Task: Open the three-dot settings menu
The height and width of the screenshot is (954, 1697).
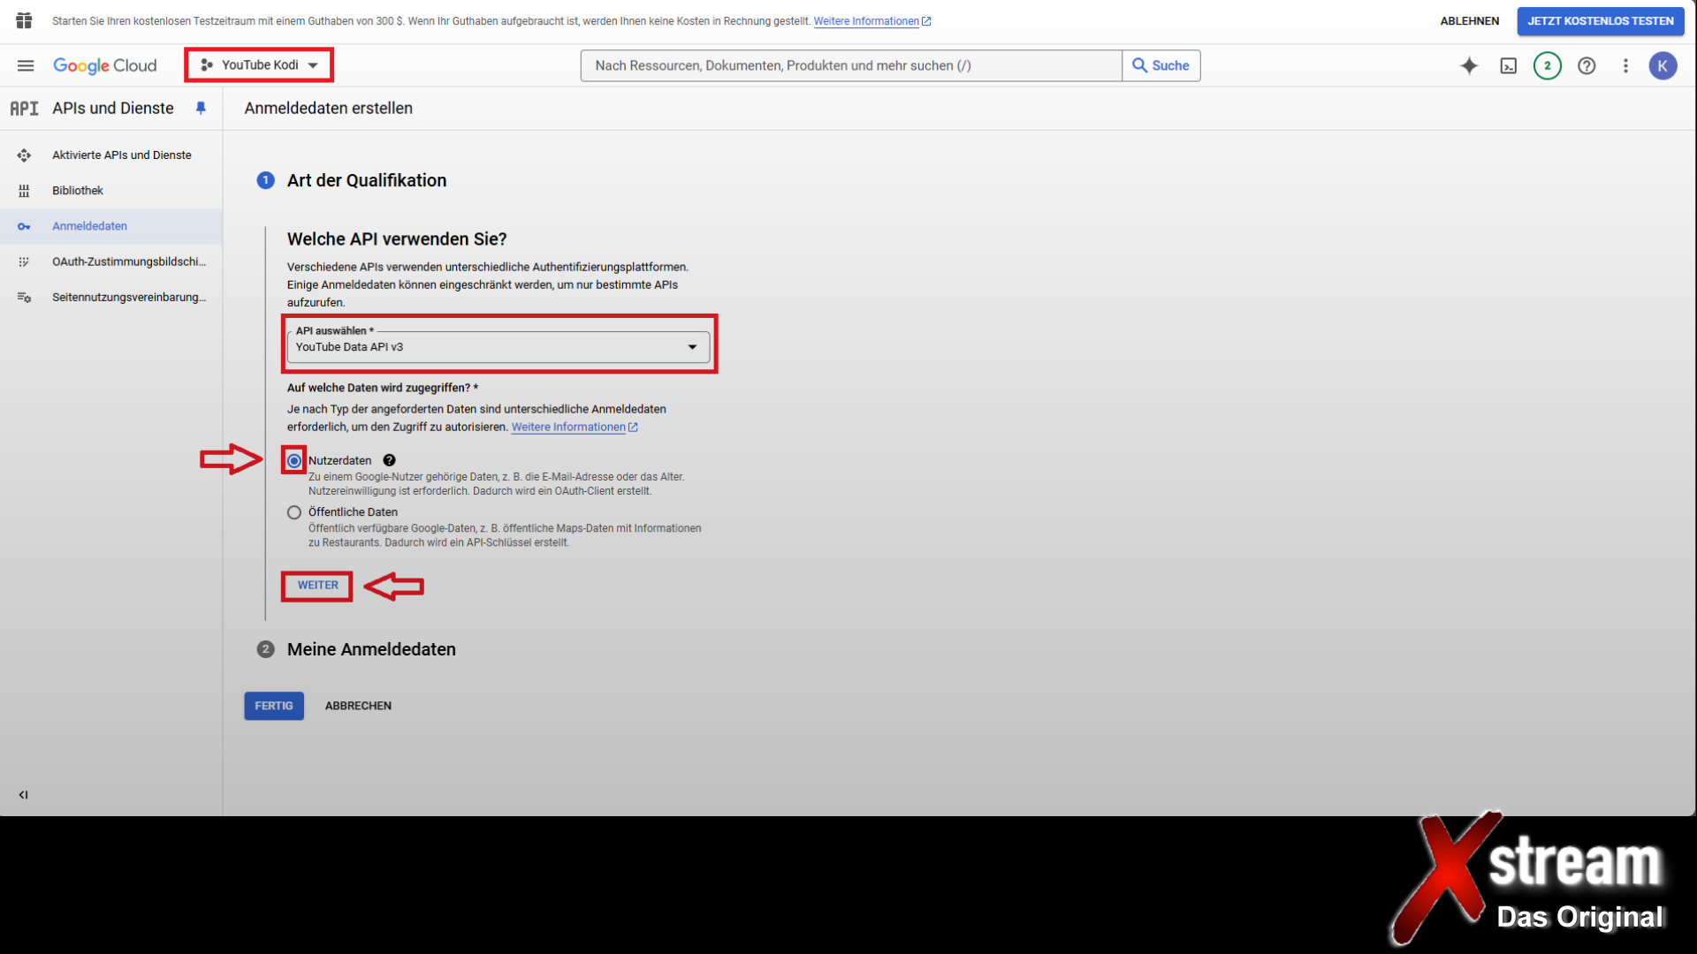Action: [x=1625, y=65]
